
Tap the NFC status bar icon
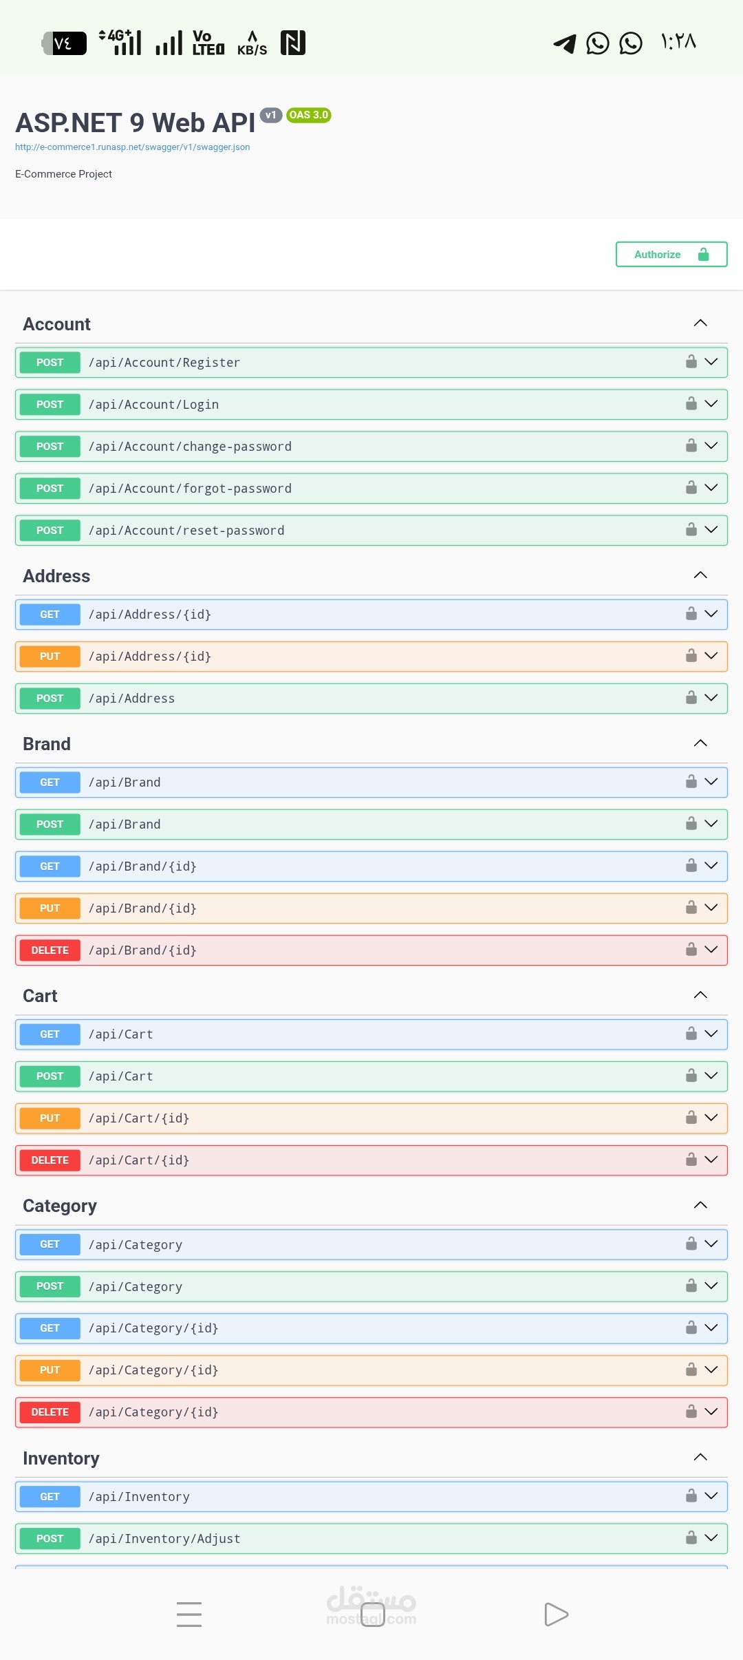pos(293,43)
